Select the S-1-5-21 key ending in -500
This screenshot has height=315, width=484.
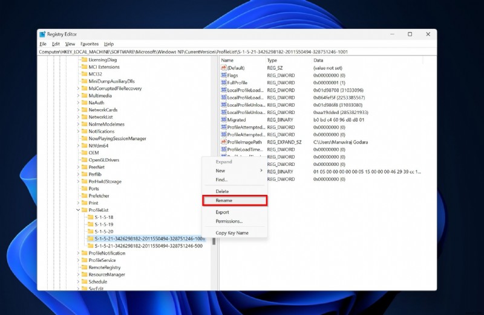click(148, 246)
